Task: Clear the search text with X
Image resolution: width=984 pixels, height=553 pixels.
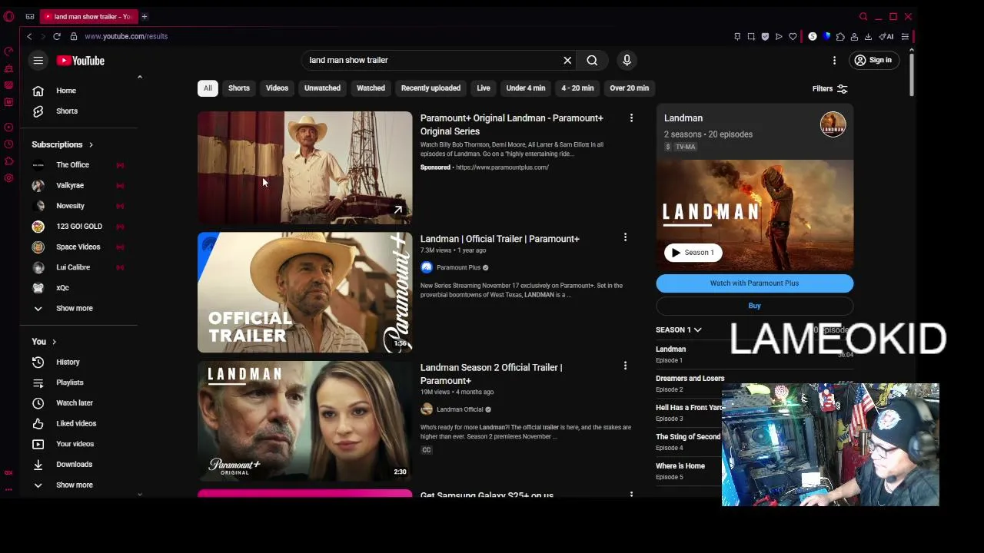Action: point(567,60)
